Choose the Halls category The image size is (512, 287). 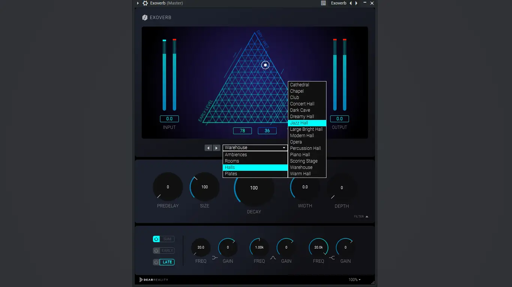[255, 167]
